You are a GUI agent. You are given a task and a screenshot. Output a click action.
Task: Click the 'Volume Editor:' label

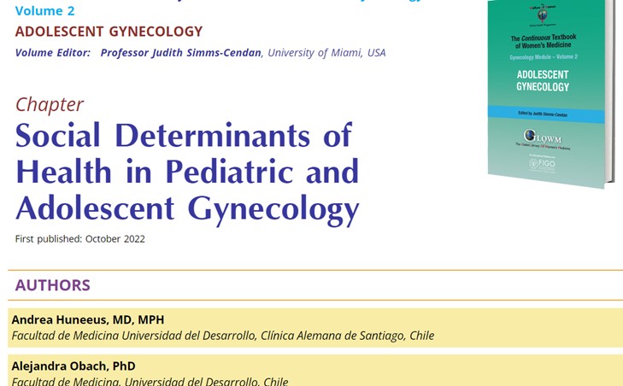[x=52, y=53]
